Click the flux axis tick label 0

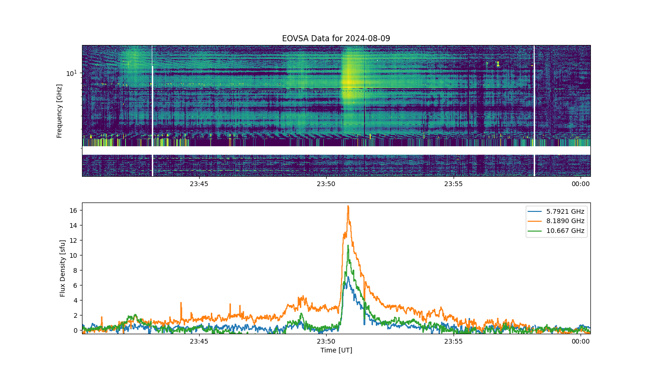75,330
